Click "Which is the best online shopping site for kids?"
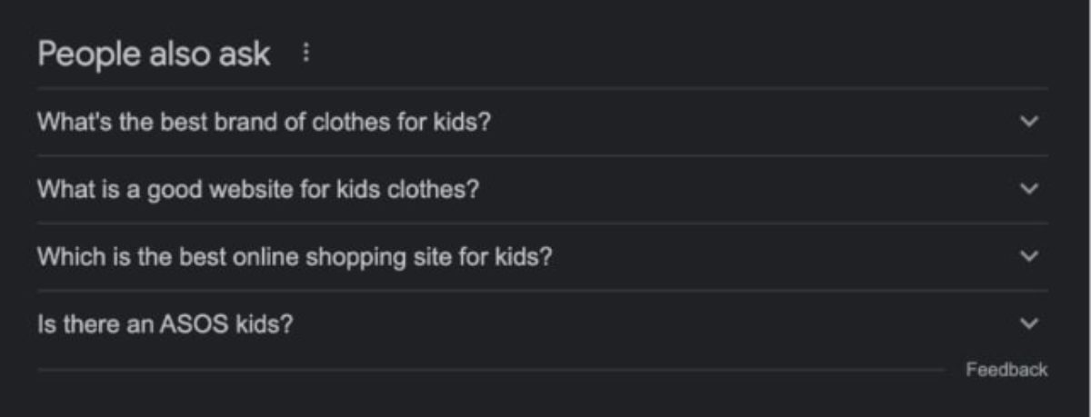Image resolution: width=1091 pixels, height=417 pixels. click(x=295, y=256)
